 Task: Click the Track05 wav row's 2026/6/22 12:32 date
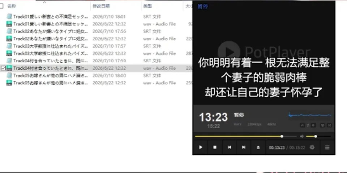click(109, 83)
